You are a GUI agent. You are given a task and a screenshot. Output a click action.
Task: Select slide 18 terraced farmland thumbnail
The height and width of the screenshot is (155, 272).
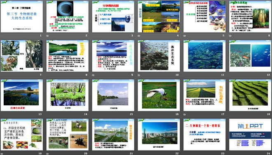(x=250, y=95)
